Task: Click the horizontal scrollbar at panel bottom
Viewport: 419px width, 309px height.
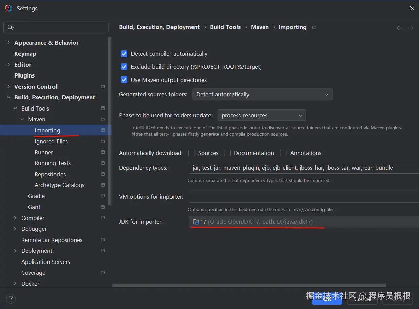Action: pos(249,285)
